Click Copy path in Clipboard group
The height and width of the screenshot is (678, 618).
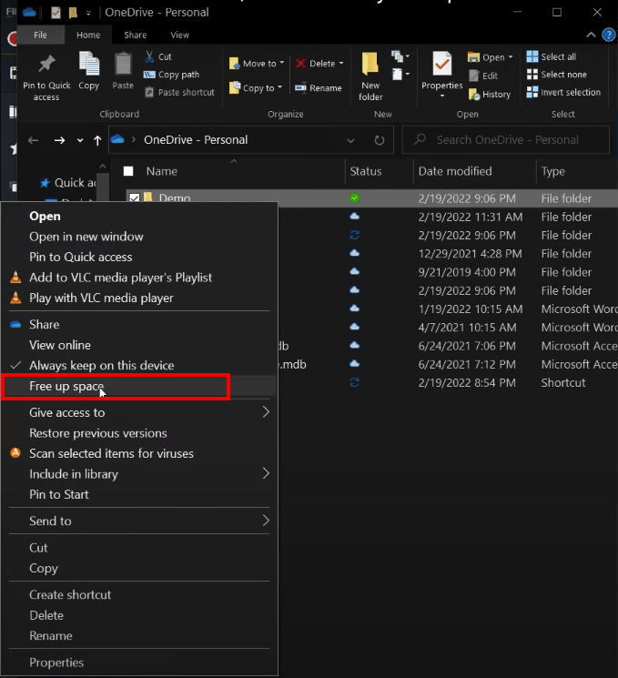click(172, 75)
